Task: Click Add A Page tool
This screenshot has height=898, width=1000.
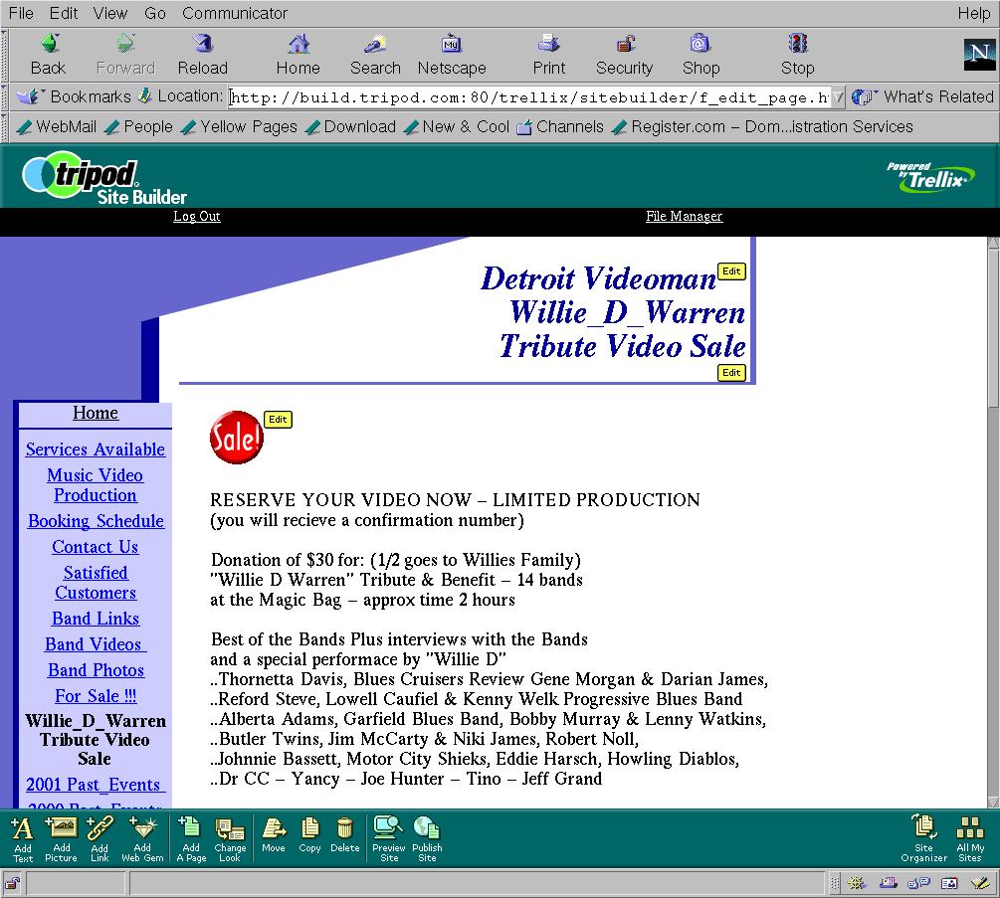Action: (191, 839)
